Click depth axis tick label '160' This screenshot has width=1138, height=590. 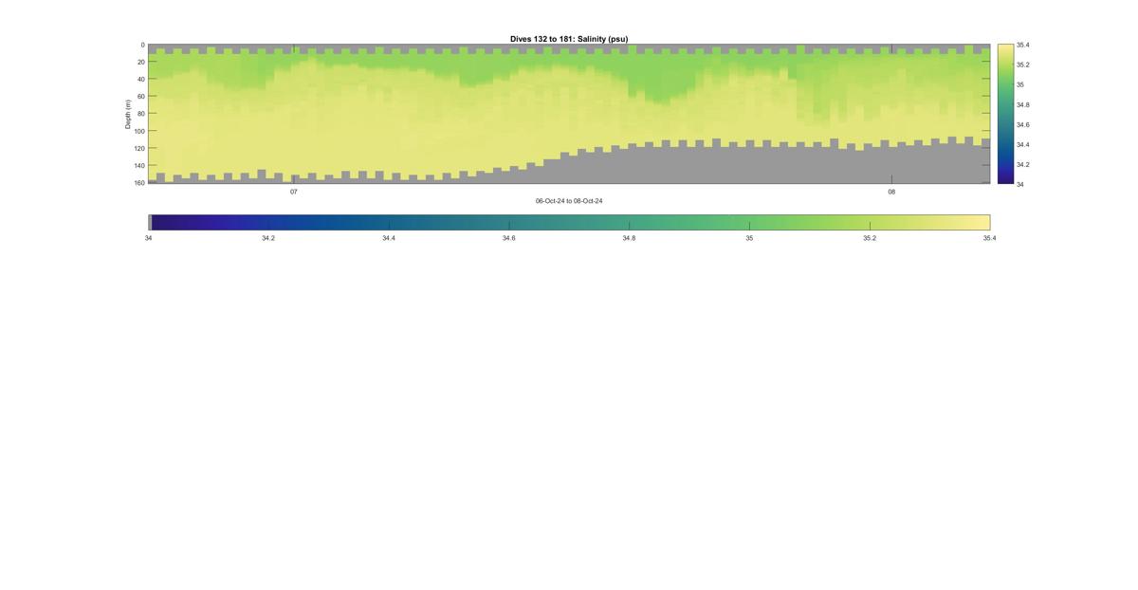[138, 182]
